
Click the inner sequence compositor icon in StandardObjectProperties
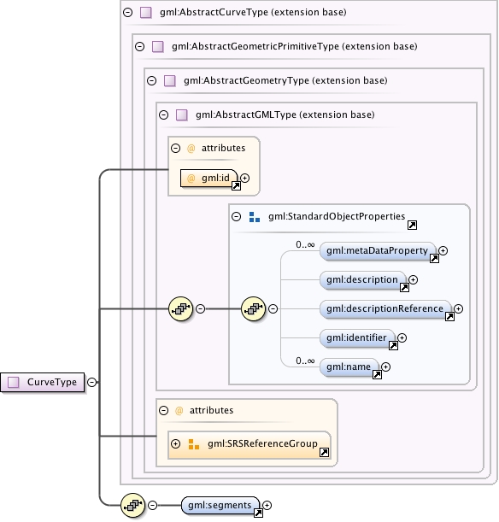point(253,309)
